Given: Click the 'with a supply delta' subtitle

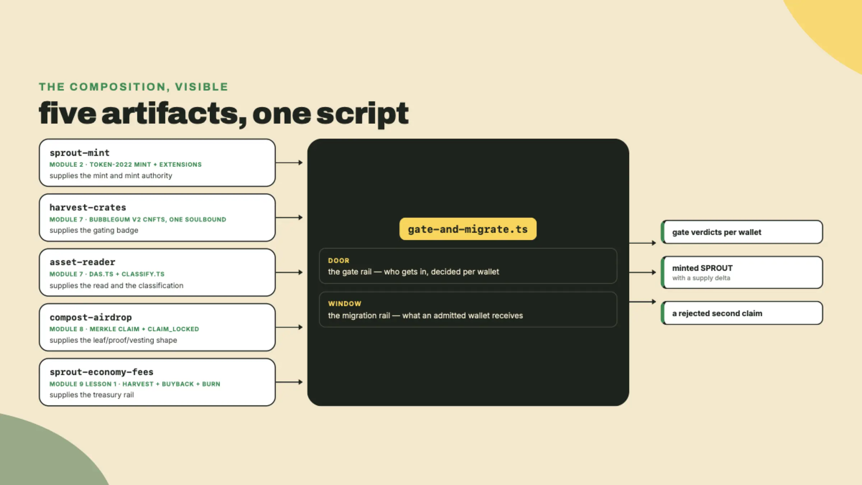Looking at the screenshot, I should (701, 278).
